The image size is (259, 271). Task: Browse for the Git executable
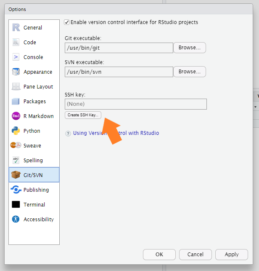point(189,48)
